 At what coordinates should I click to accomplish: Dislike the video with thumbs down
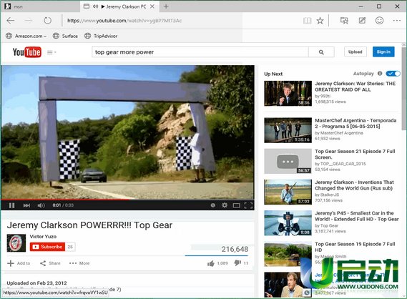tap(237, 263)
